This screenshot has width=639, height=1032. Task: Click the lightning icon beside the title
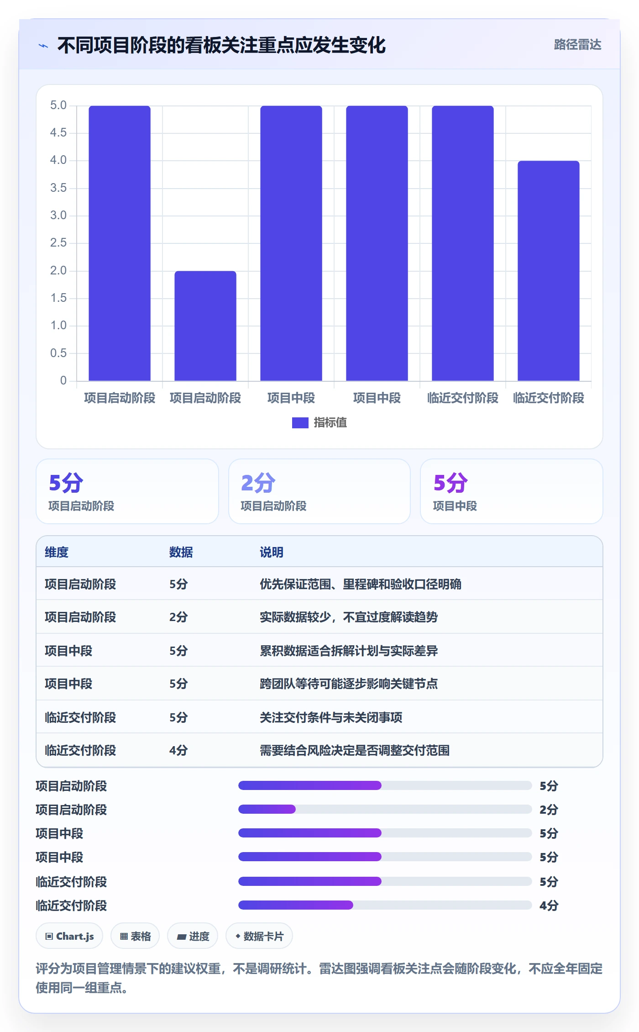pos(43,46)
